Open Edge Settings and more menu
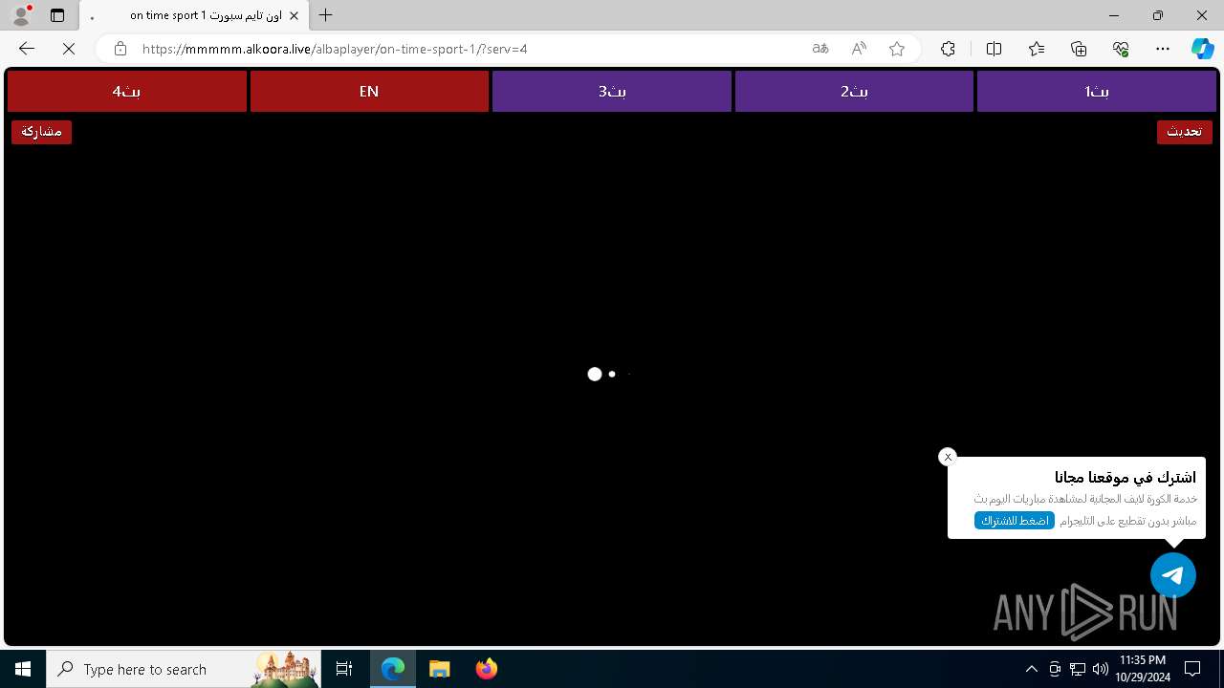The image size is (1224, 688). click(x=1163, y=49)
